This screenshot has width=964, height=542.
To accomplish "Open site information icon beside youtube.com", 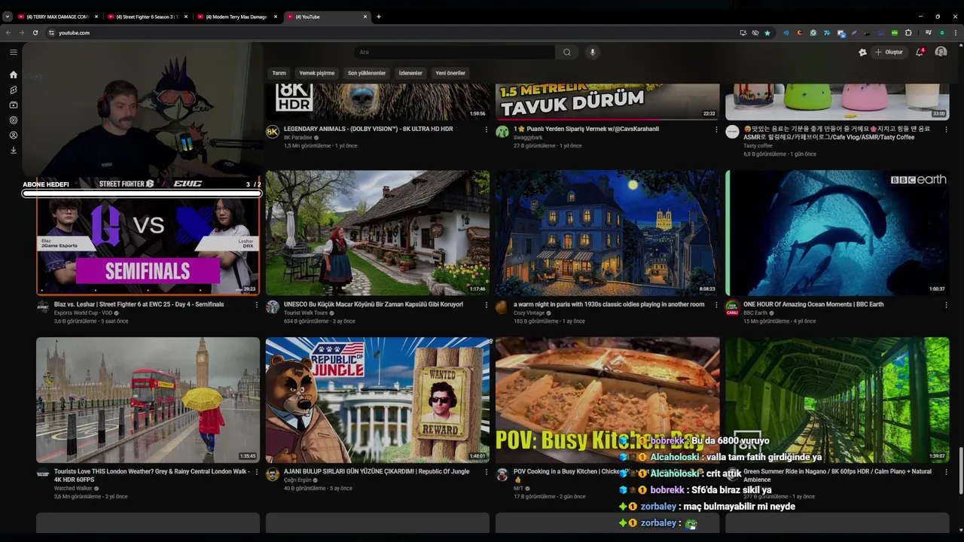I will (51, 32).
